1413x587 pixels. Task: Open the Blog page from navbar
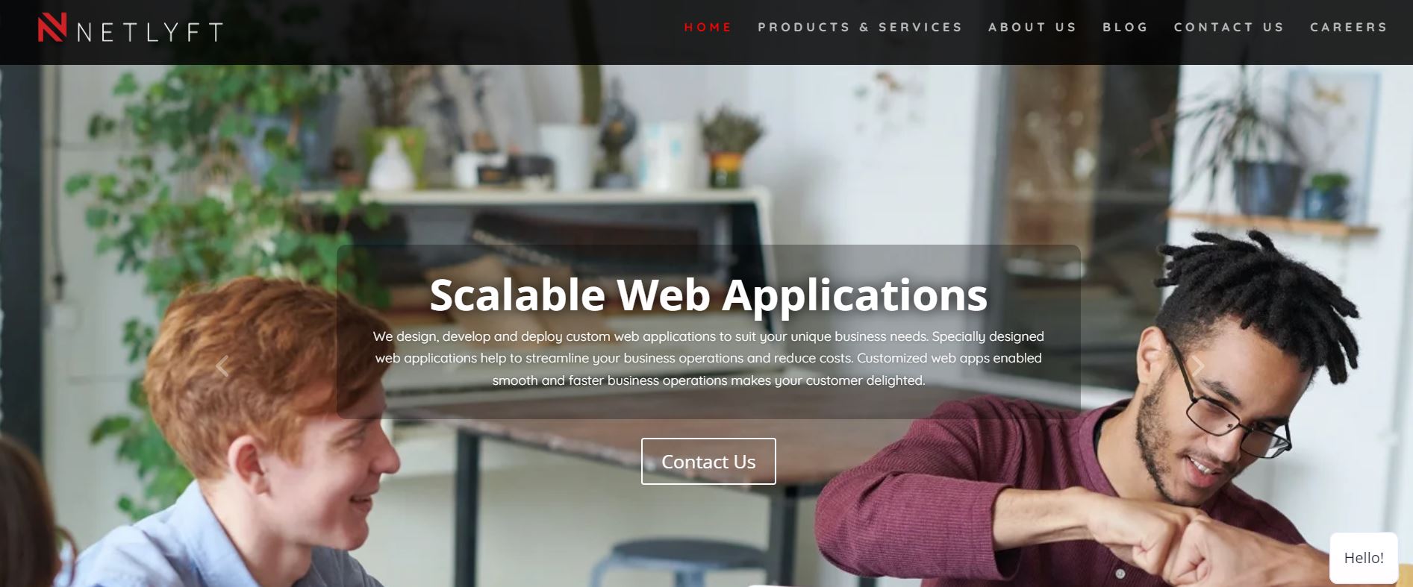[x=1125, y=28]
